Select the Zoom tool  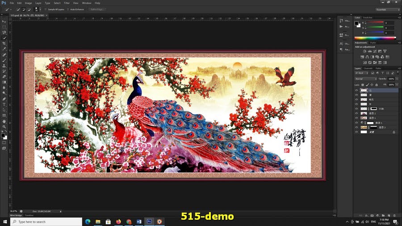tap(4, 126)
